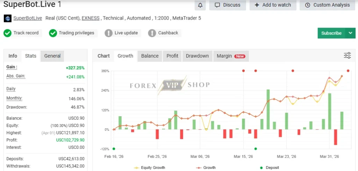This screenshot has height=171, width=358.
Task: Click the tallest green bar near Mar 20
Action: coord(268,110)
